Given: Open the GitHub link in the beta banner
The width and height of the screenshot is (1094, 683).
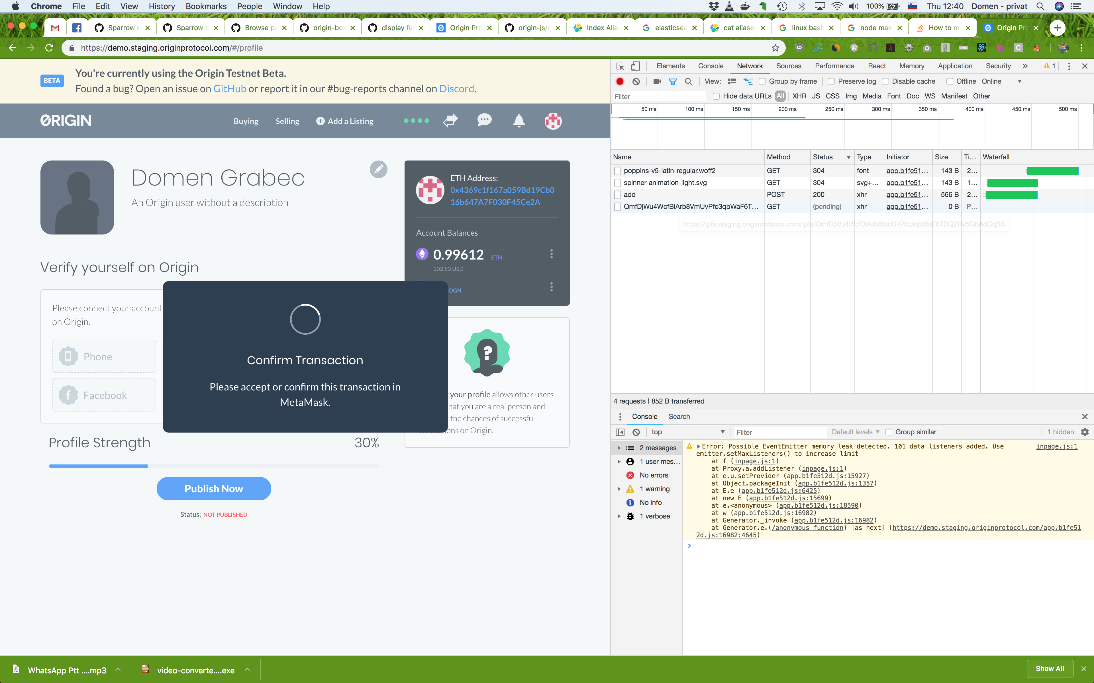Looking at the screenshot, I should 230,89.
